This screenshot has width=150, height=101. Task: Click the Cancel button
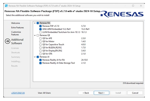point(135,93)
